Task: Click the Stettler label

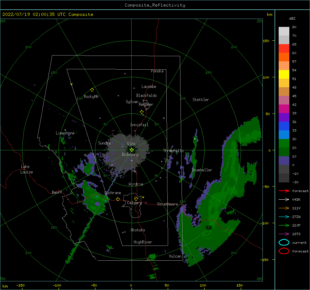Action: tap(201, 100)
